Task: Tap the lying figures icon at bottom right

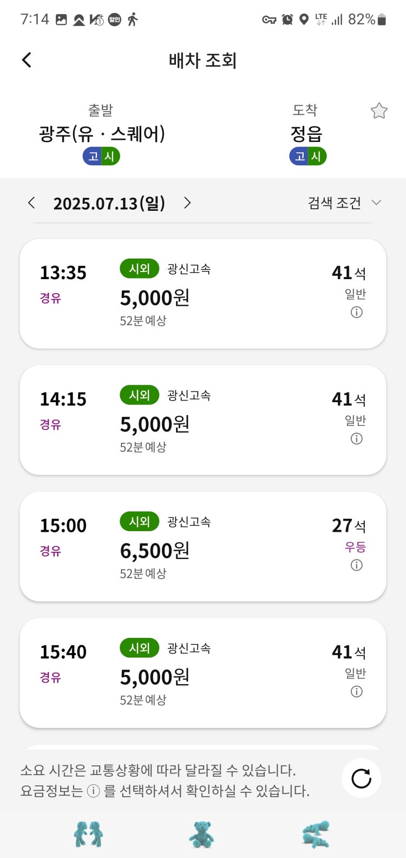Action: pyautogui.click(x=316, y=834)
